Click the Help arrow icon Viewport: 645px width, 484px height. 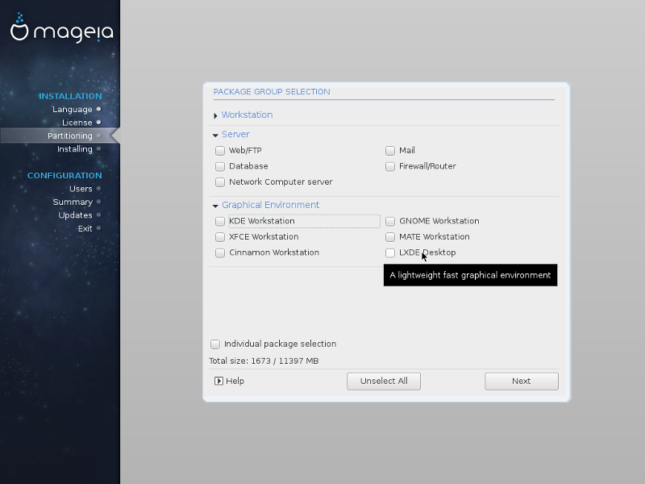click(x=218, y=381)
